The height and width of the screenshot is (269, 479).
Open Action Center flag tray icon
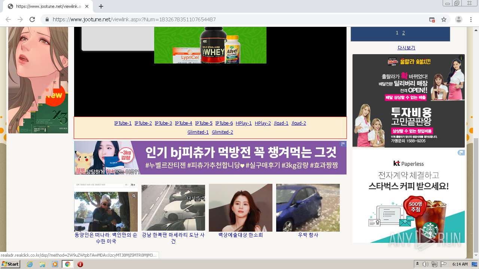[443, 264]
